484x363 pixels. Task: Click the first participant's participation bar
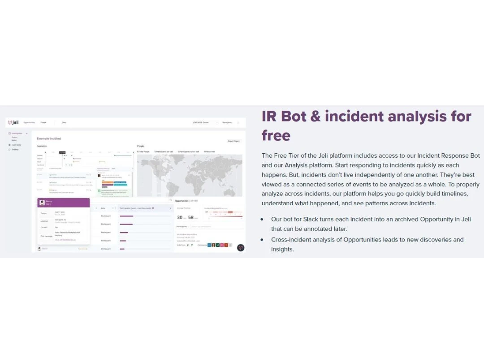point(126,216)
